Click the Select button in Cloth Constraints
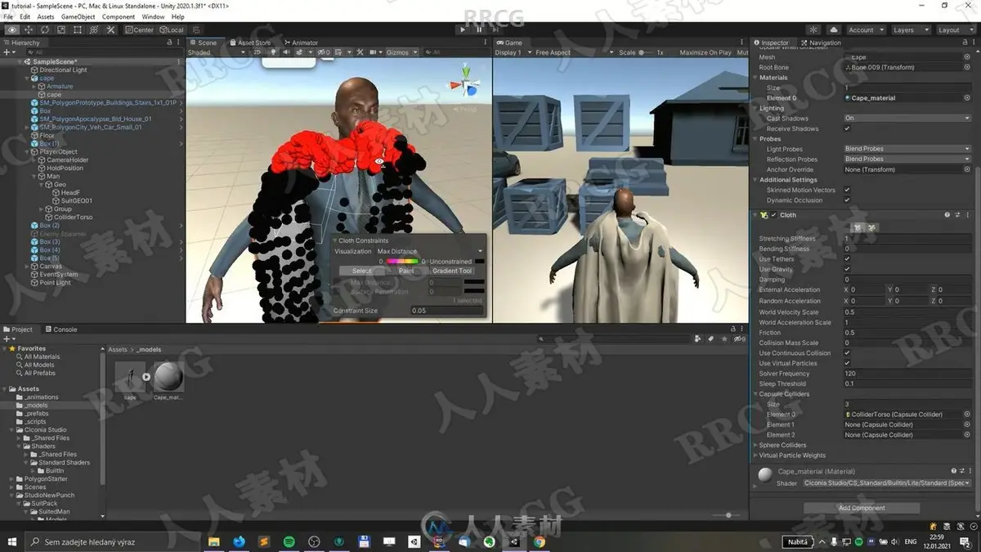 (x=361, y=271)
